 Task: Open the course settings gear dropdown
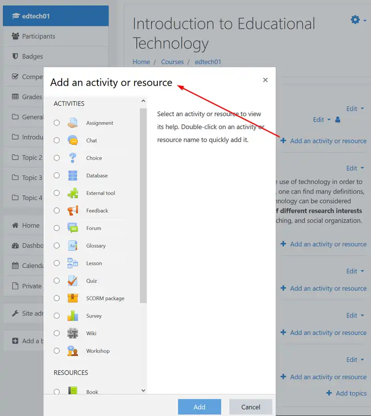[358, 20]
